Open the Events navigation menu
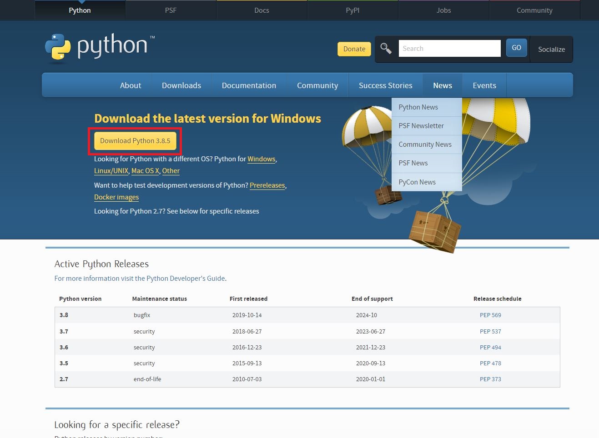The width and height of the screenshot is (599, 438). click(x=484, y=85)
